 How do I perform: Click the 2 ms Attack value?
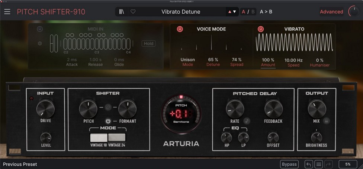72,60
